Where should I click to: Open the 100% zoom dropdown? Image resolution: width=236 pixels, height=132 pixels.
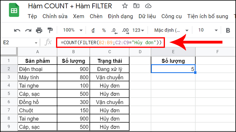click(72, 30)
